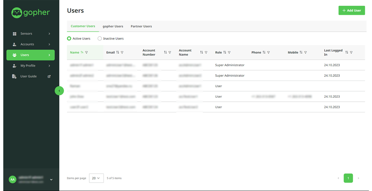Open the User Guide external link icon
Viewport: 372px width, 191px height.
click(x=49, y=76)
